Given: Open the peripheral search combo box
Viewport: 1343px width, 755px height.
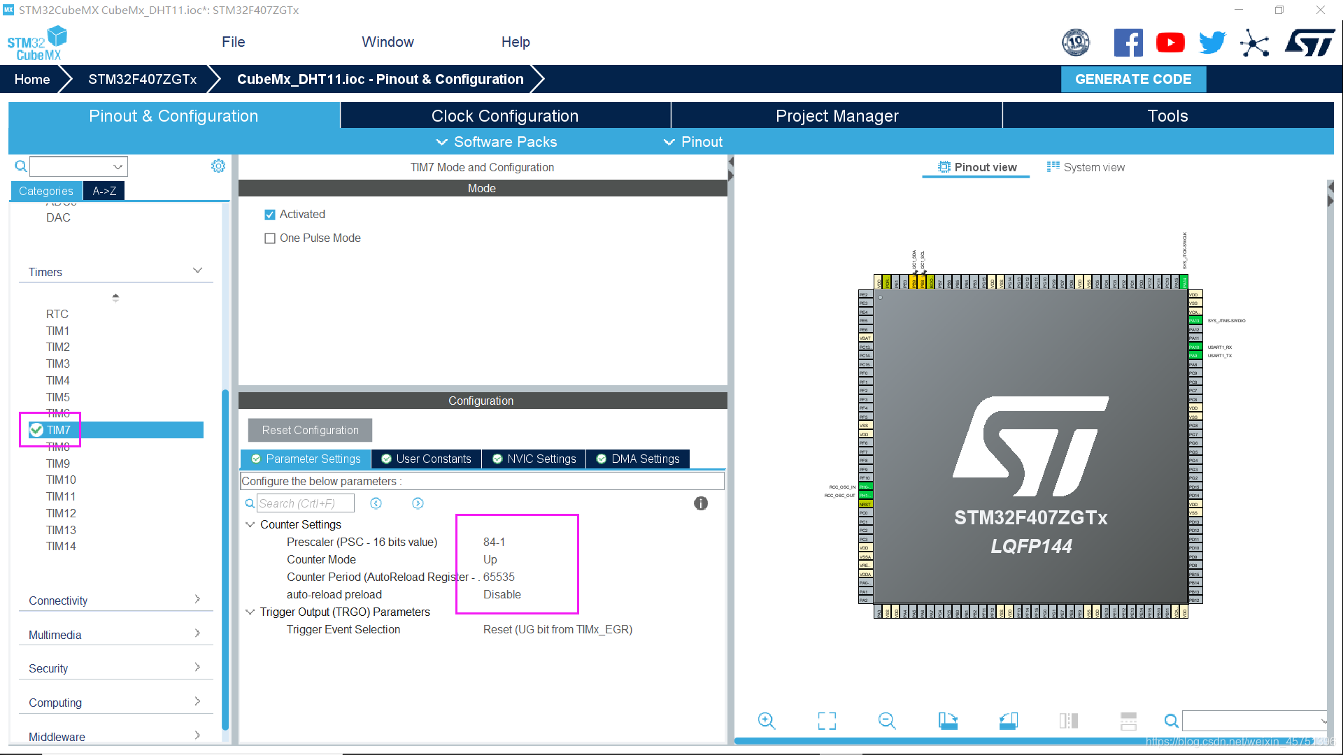Looking at the screenshot, I should click(x=78, y=166).
